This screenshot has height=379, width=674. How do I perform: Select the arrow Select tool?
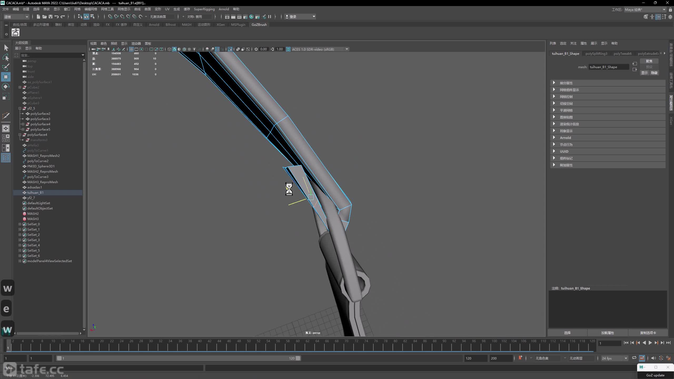(6, 48)
